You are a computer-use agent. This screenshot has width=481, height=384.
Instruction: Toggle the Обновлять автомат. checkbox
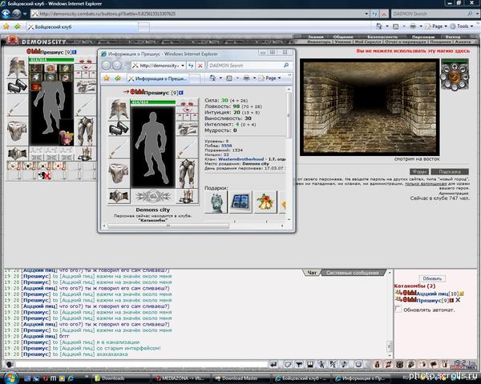398,309
